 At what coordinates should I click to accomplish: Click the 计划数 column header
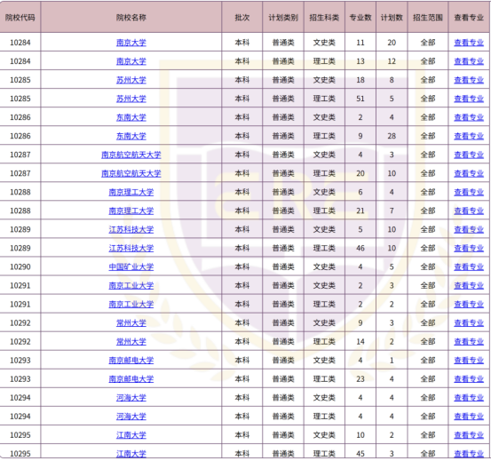coord(392,18)
